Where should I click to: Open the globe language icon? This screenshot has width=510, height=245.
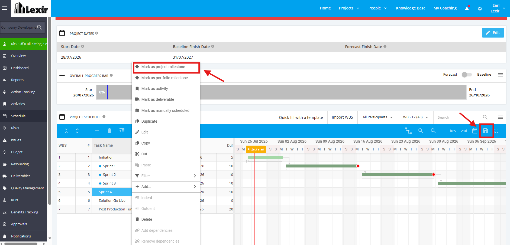pos(480,8)
